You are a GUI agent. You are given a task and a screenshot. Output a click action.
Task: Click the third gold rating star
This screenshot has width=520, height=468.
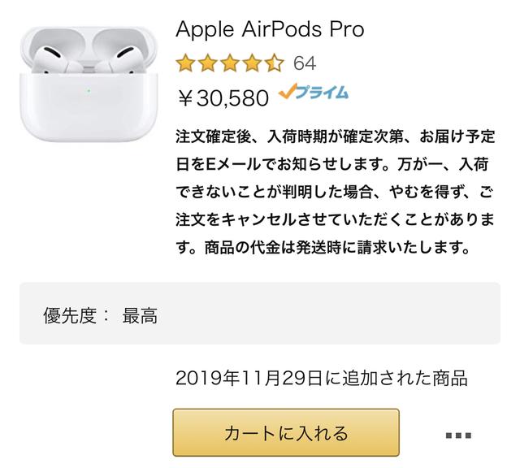[230, 63]
